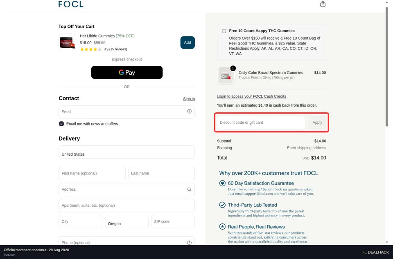The width and height of the screenshot is (393, 259).
Task: Click Login to access your FOCL Cash Credits
Action: 251,96
